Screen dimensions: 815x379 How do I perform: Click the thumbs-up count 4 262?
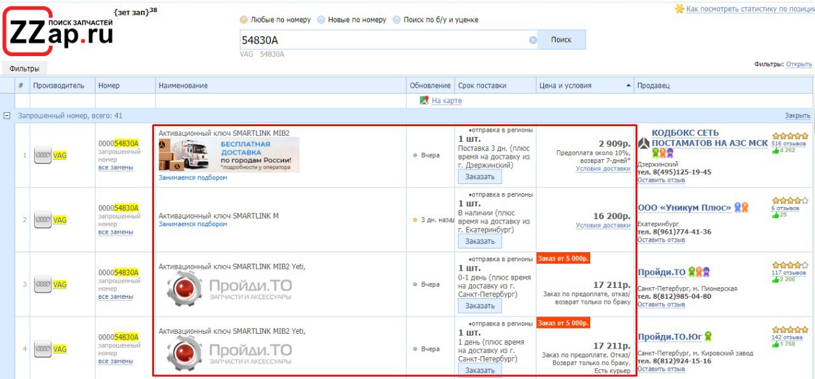click(x=784, y=150)
